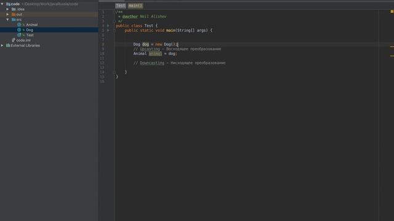Select the 'code' project root folder icon
This screenshot has height=221, width=394.
point(8,4)
